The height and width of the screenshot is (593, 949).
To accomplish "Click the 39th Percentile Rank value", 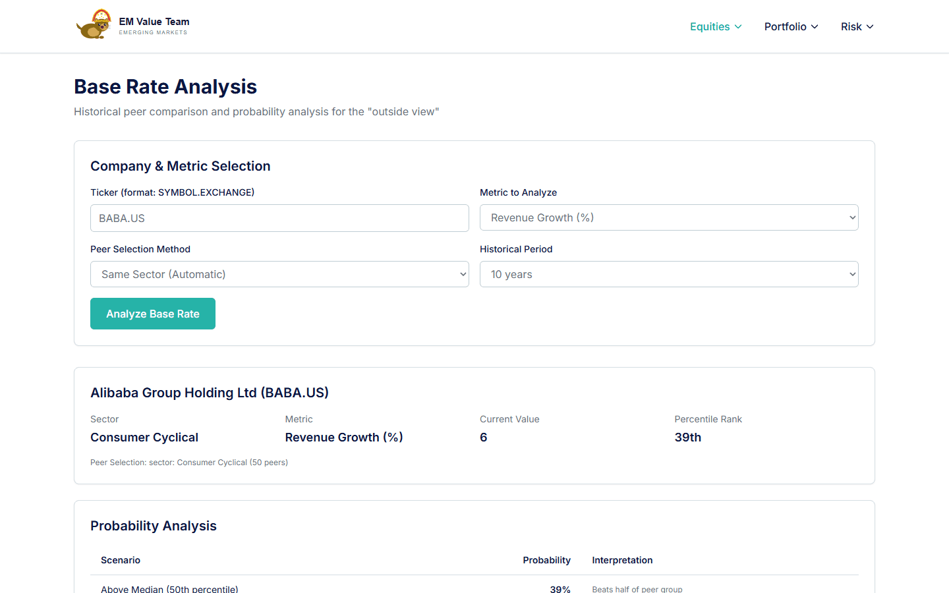I will 687,437.
